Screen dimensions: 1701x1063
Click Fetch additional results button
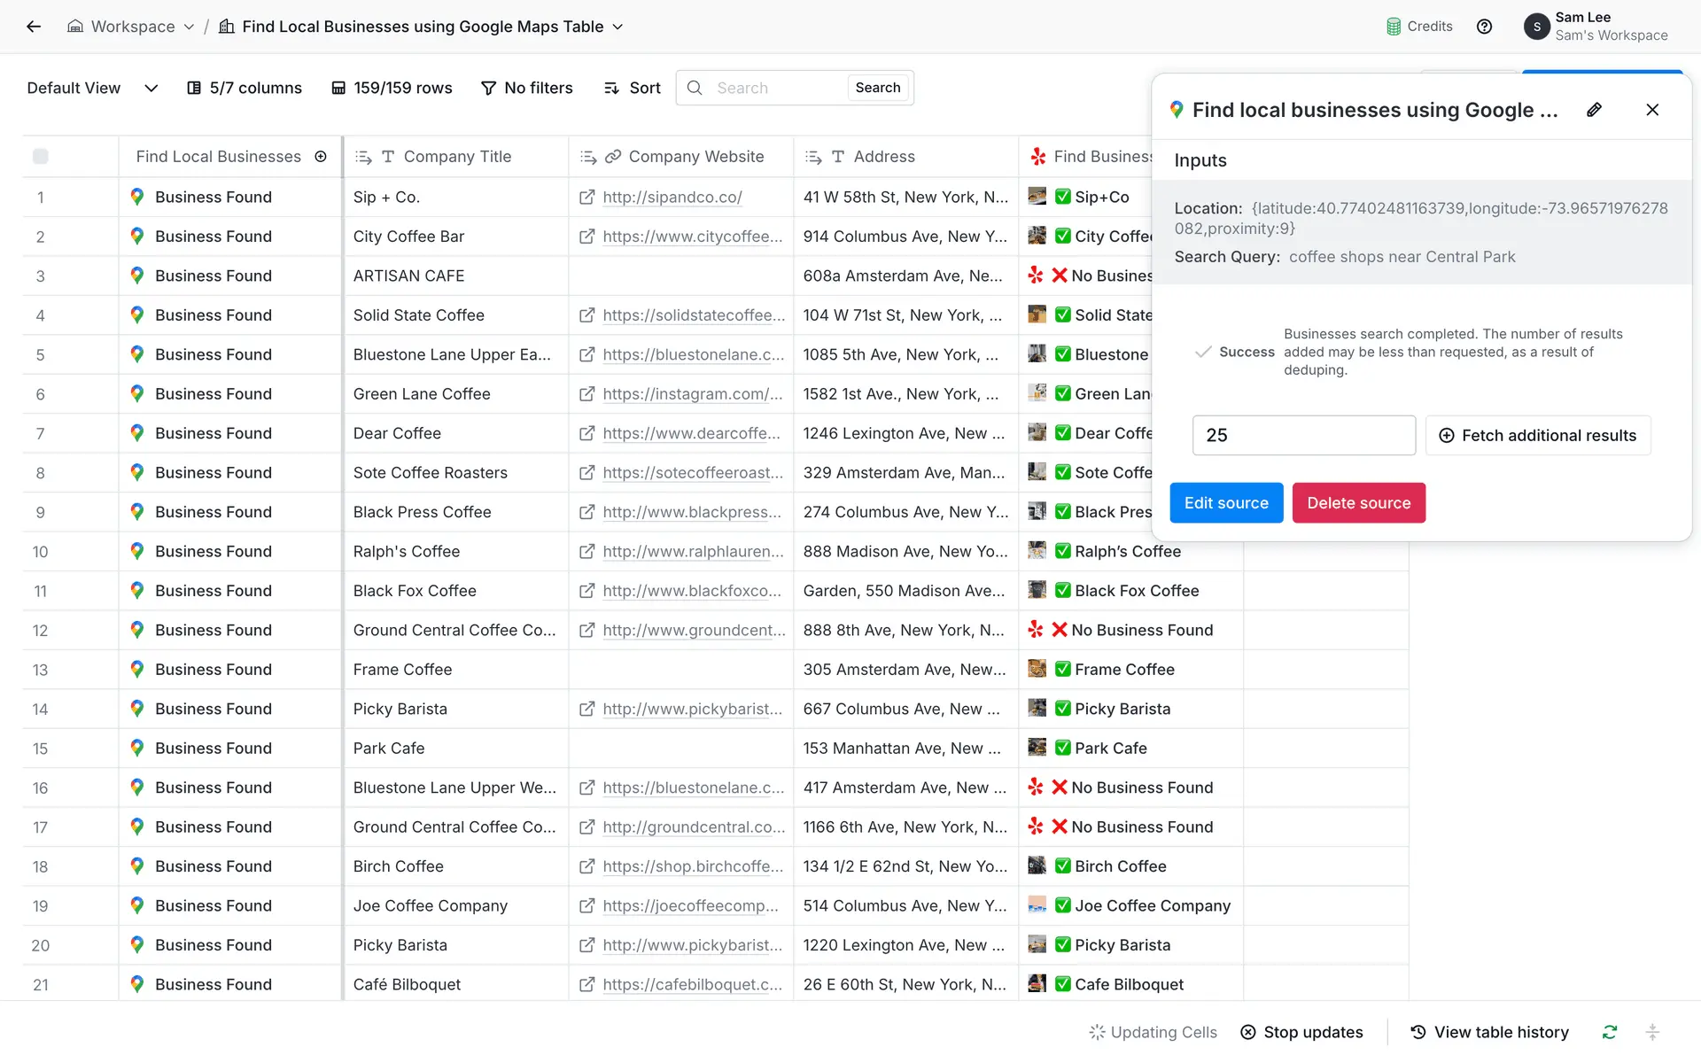point(1537,436)
